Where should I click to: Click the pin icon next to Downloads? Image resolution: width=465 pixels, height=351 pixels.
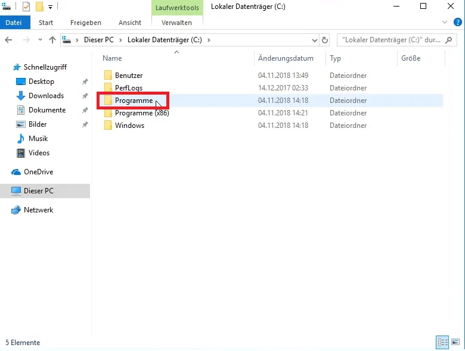(x=85, y=96)
